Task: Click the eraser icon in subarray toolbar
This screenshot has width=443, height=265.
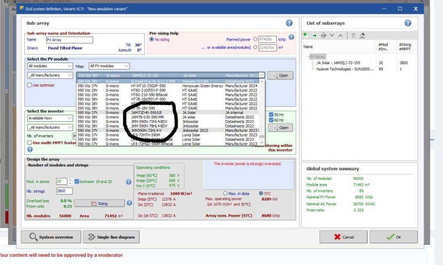Action: pyautogui.click(x=362, y=35)
